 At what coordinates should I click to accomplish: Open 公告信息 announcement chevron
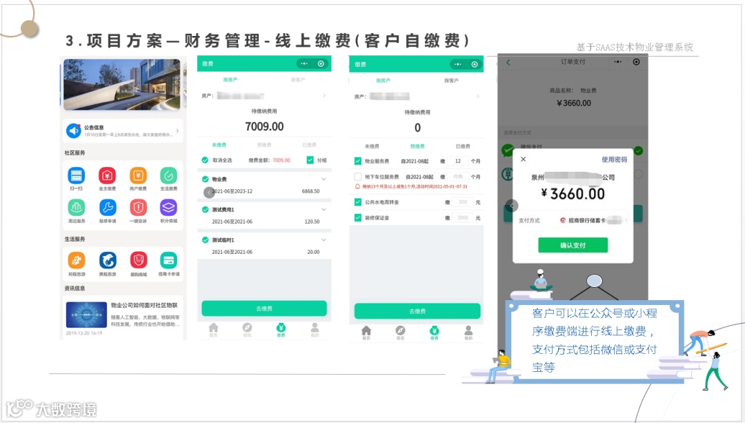tap(177, 130)
